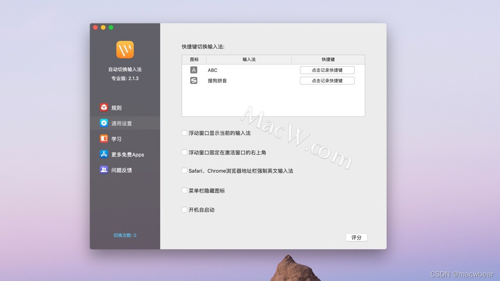Image resolution: width=500 pixels, height=281 pixels.
Task: Select the 规则 cube icon in sidebar
Action: click(104, 107)
